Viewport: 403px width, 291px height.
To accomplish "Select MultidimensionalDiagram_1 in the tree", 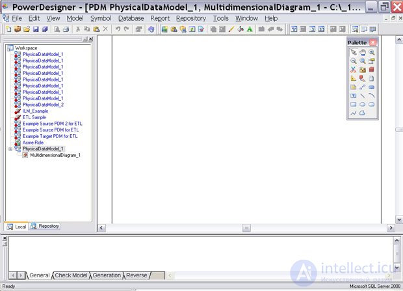I will (x=55, y=155).
